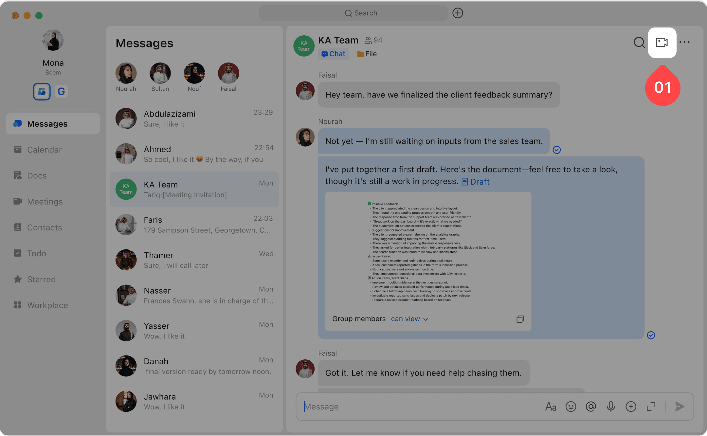707x436 pixels.
Task: Select the Beem workspace icon
Action: point(42,91)
